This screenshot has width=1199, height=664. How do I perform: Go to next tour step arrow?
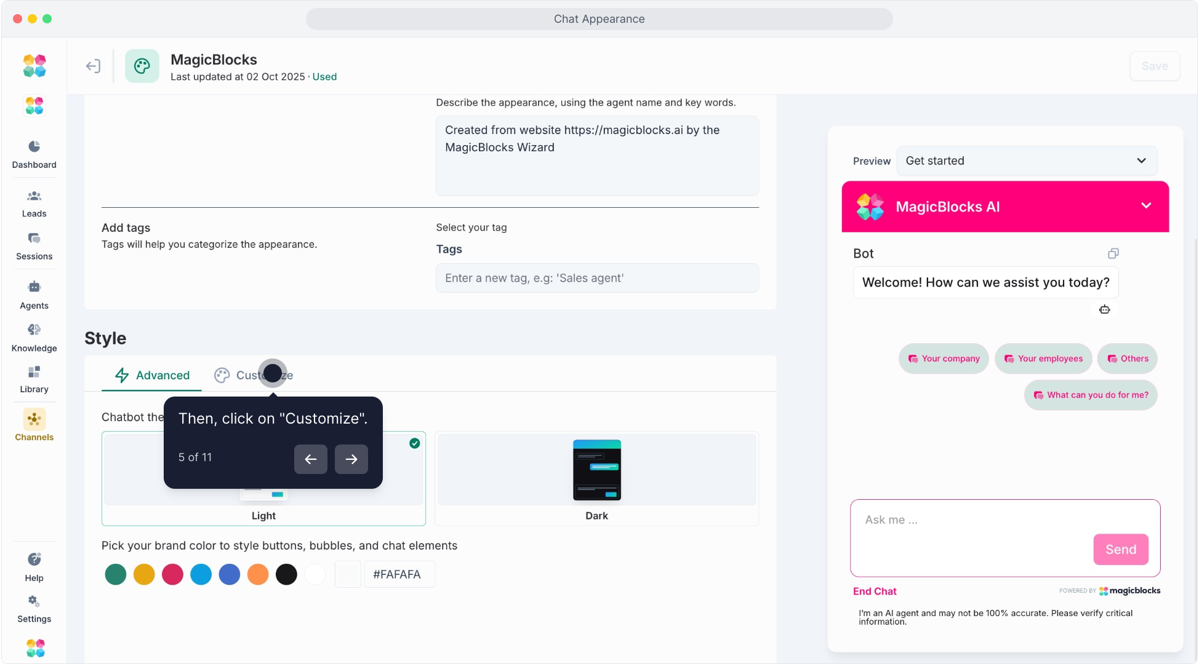click(x=351, y=459)
